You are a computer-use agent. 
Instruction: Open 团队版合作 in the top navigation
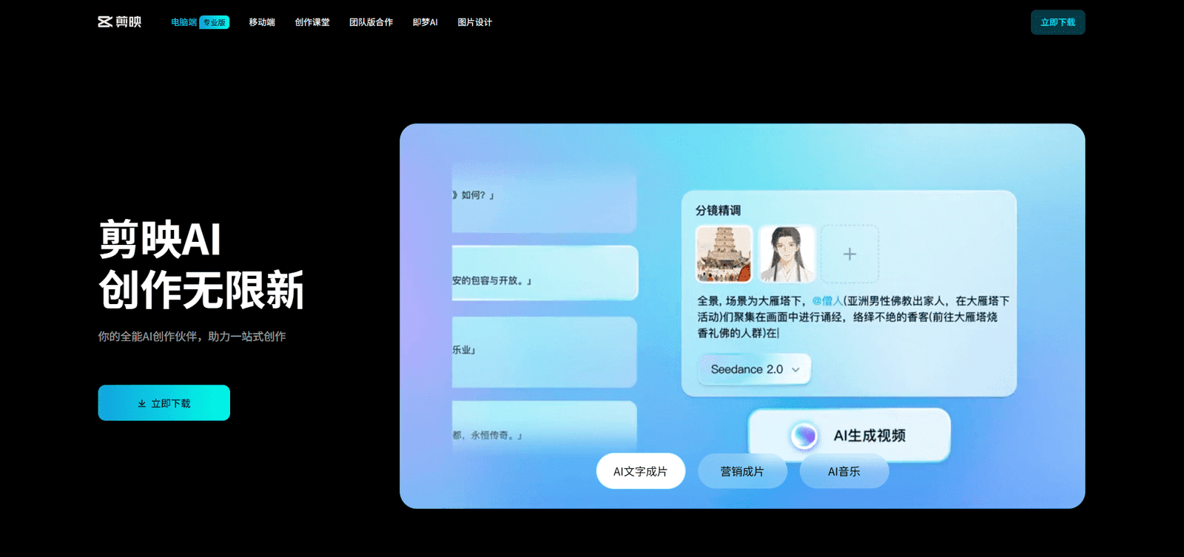pyautogui.click(x=371, y=22)
